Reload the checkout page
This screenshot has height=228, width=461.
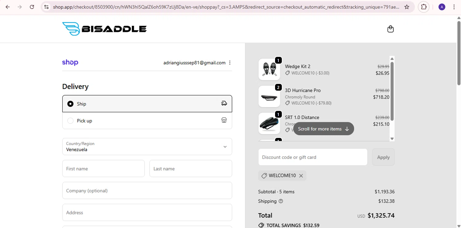click(32, 7)
